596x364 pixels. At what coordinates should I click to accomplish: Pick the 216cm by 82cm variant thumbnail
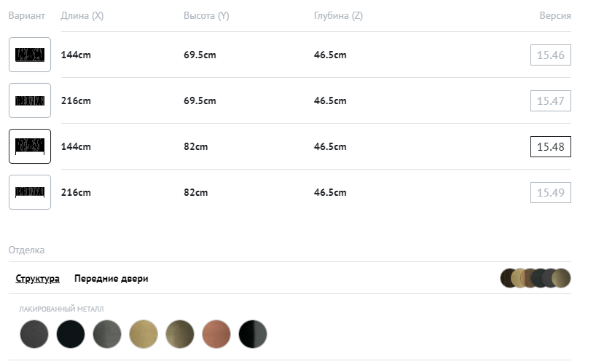(30, 192)
